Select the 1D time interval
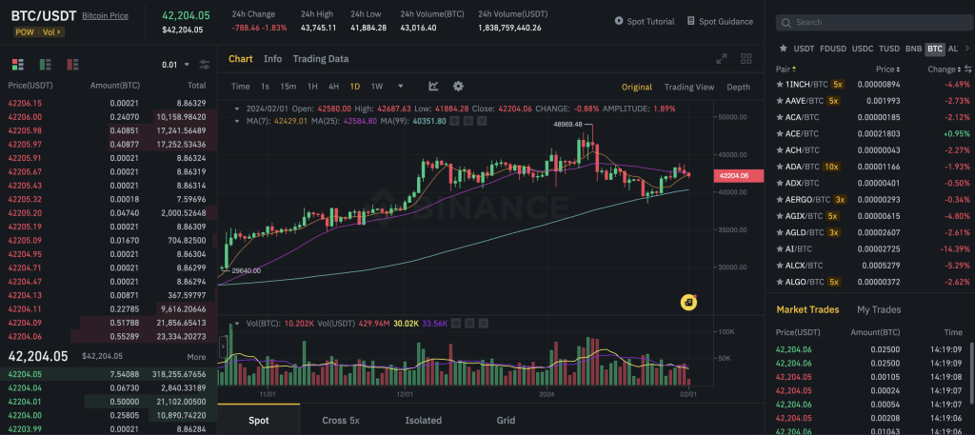Viewport: 975px width, 435px height. 355,87
